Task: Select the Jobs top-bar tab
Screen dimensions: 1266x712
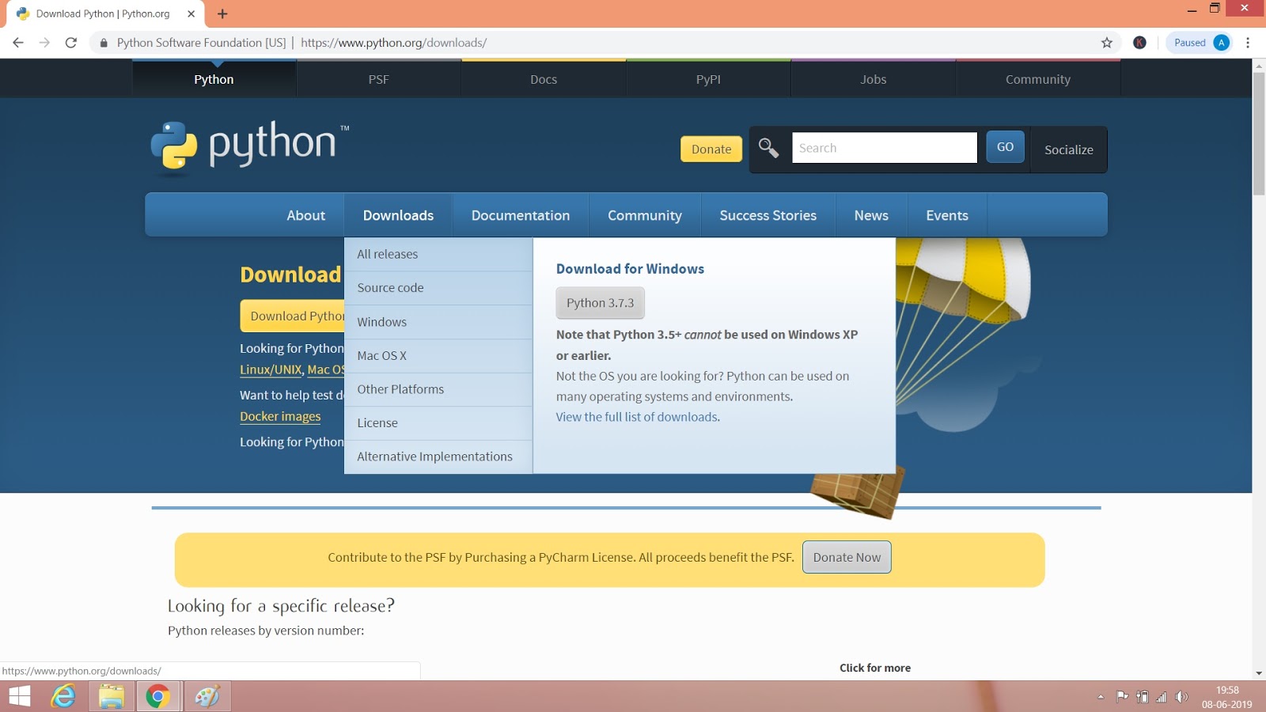Action: click(874, 79)
